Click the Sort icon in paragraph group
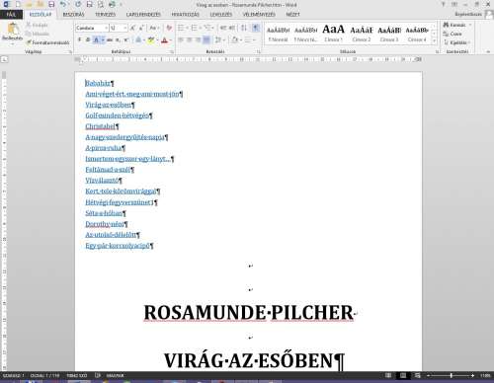The height and width of the screenshot is (383, 494). (x=244, y=28)
